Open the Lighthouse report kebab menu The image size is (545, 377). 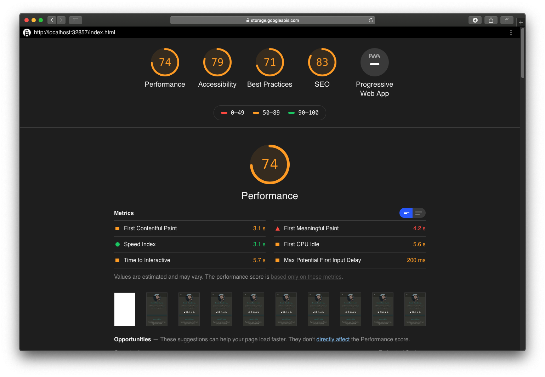click(x=511, y=32)
